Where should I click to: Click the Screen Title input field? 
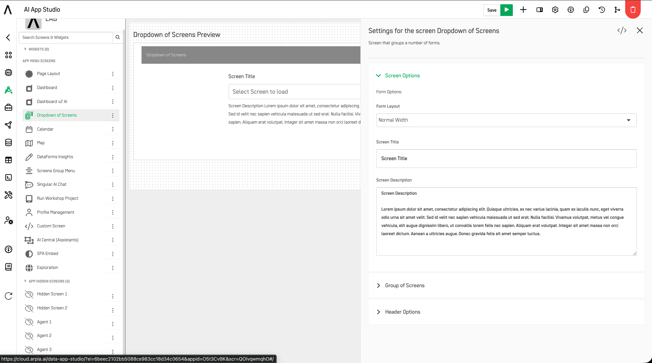(507, 159)
